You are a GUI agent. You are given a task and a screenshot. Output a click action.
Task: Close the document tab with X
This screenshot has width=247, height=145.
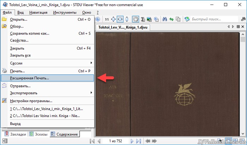point(243,27)
